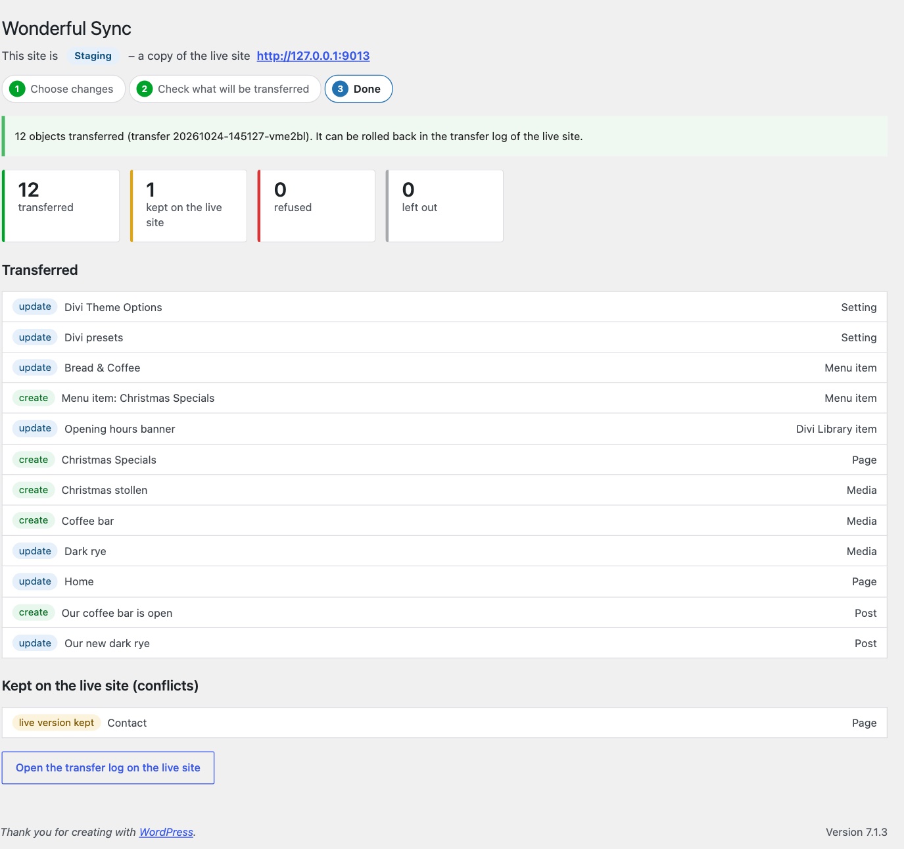Click the Post type label for Our new dark rye
This screenshot has height=849, width=904.
[x=865, y=643]
